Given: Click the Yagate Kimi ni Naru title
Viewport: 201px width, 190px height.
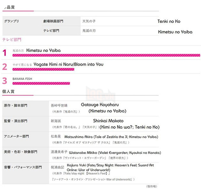Looking at the screenshot, I should (x=68, y=65).
